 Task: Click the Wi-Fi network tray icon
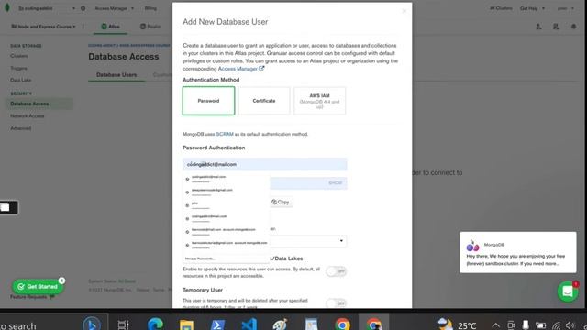click(x=557, y=325)
